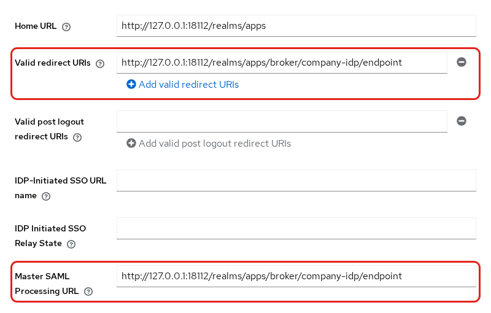The height and width of the screenshot is (313, 491).
Task: Remove the company-idp redirect URI entry
Action: 462,62
